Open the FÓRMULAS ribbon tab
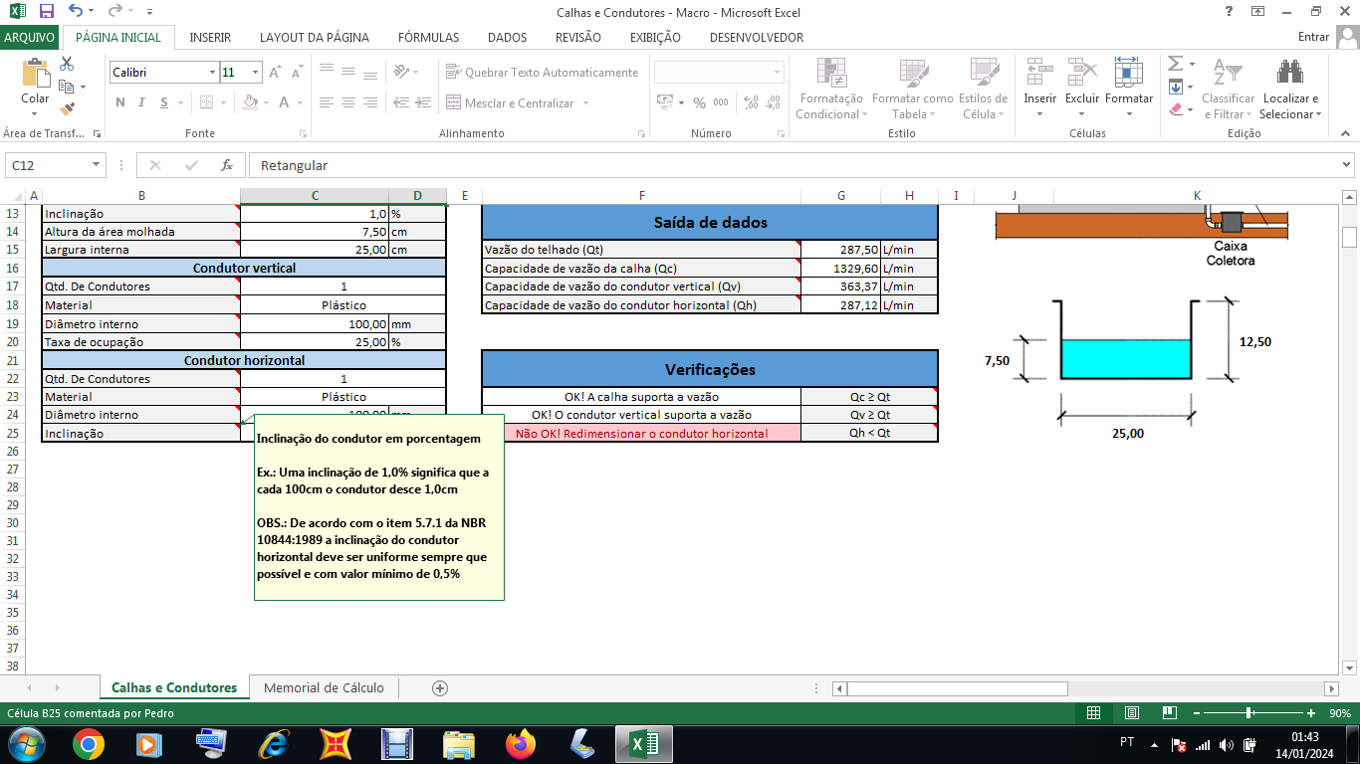The image size is (1360, 764). point(428,38)
